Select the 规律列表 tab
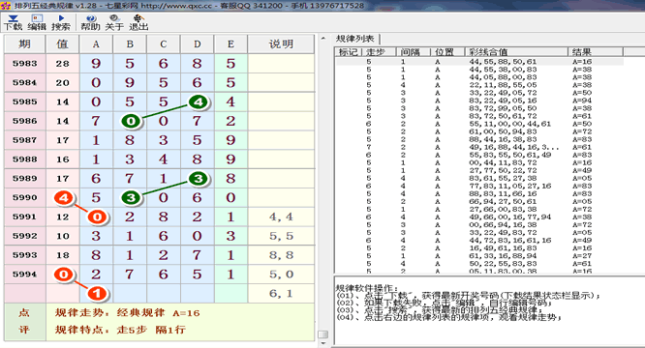Image resolution: width=645 pixels, height=348 pixels. [355, 39]
